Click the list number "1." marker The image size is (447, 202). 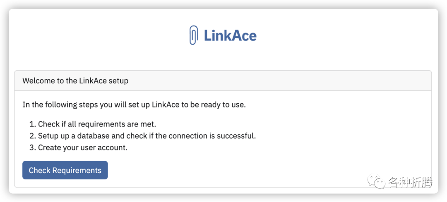click(x=32, y=124)
